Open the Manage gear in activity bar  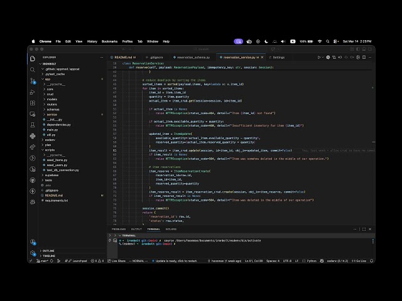coord(33,253)
